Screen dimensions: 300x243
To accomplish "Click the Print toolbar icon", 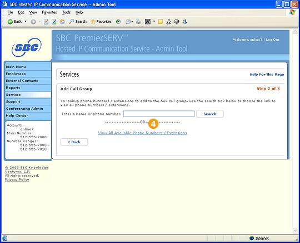I will click(x=138, y=22).
